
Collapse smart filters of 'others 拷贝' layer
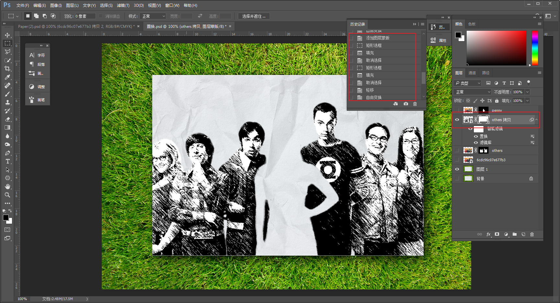point(537,120)
